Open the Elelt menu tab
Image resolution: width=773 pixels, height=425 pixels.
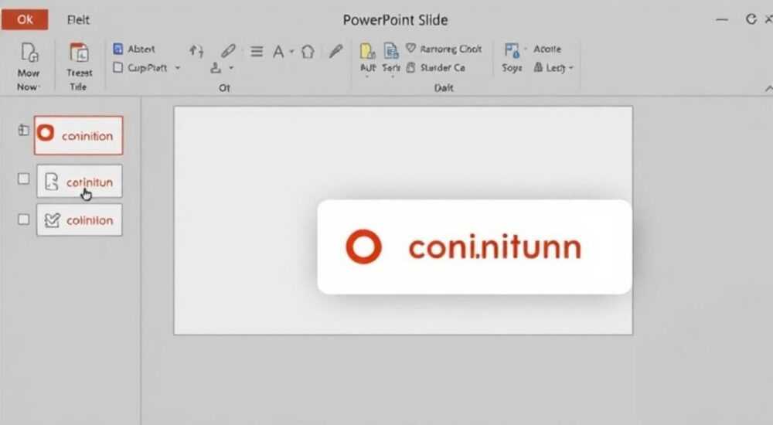pos(78,20)
